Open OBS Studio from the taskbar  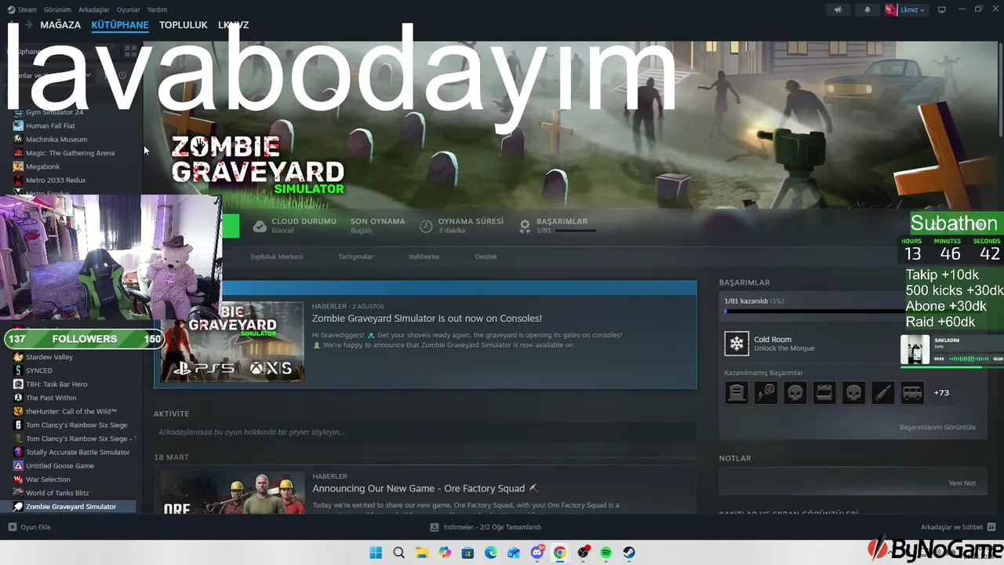tap(584, 552)
